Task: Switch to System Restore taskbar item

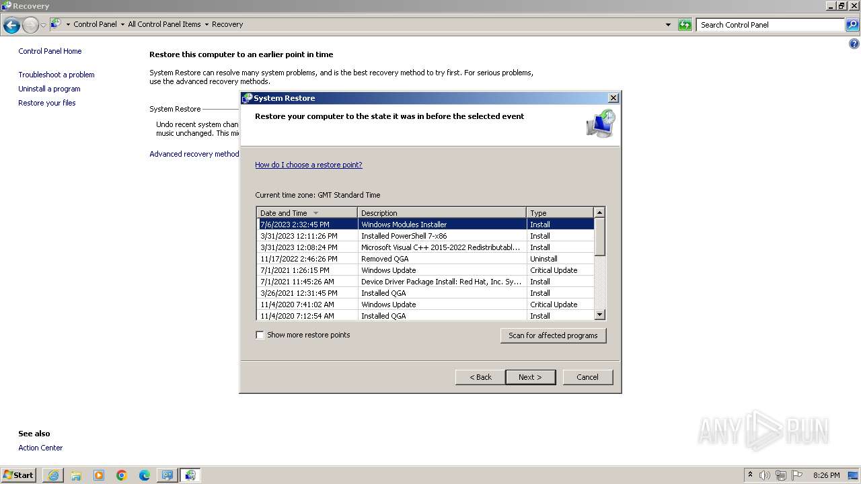Action: click(x=190, y=475)
